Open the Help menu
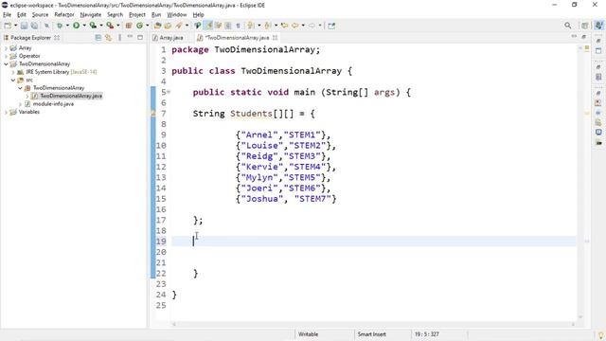This screenshot has width=606, height=341. (x=198, y=15)
